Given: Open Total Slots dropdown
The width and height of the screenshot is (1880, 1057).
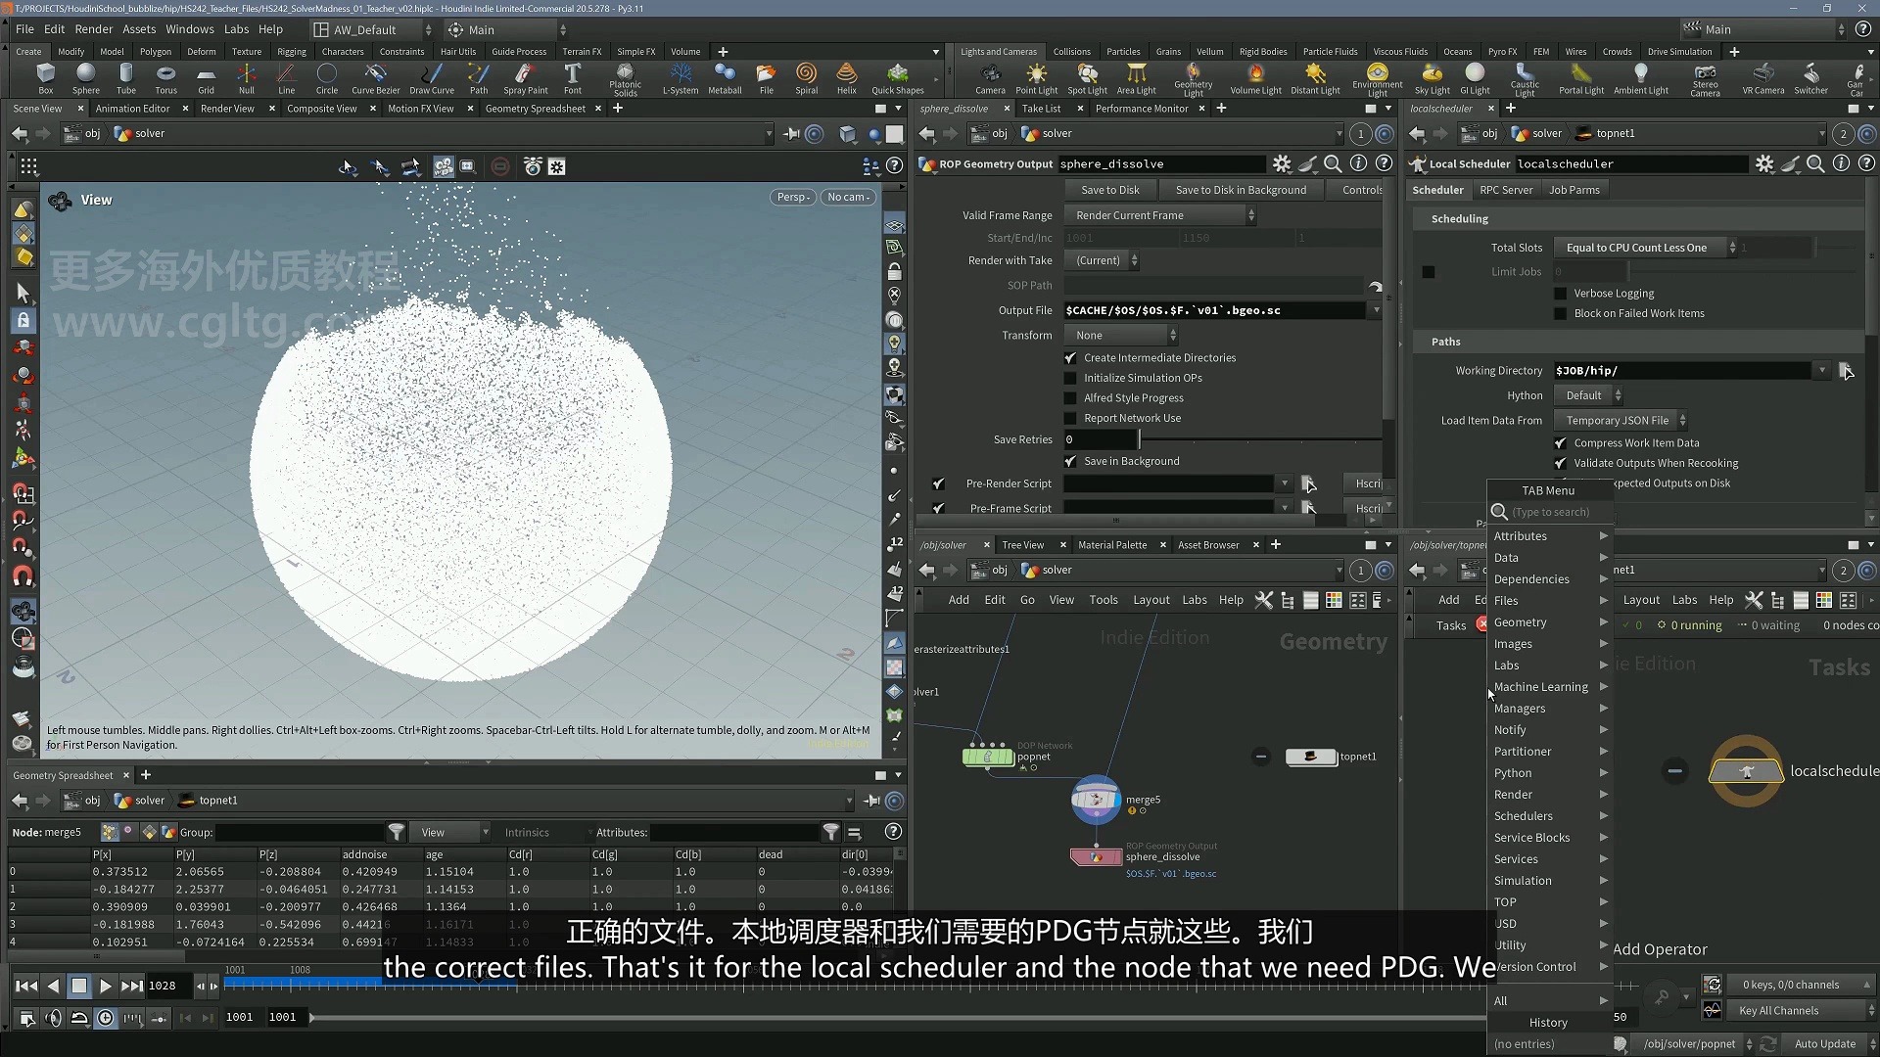Looking at the screenshot, I should [x=1646, y=248].
